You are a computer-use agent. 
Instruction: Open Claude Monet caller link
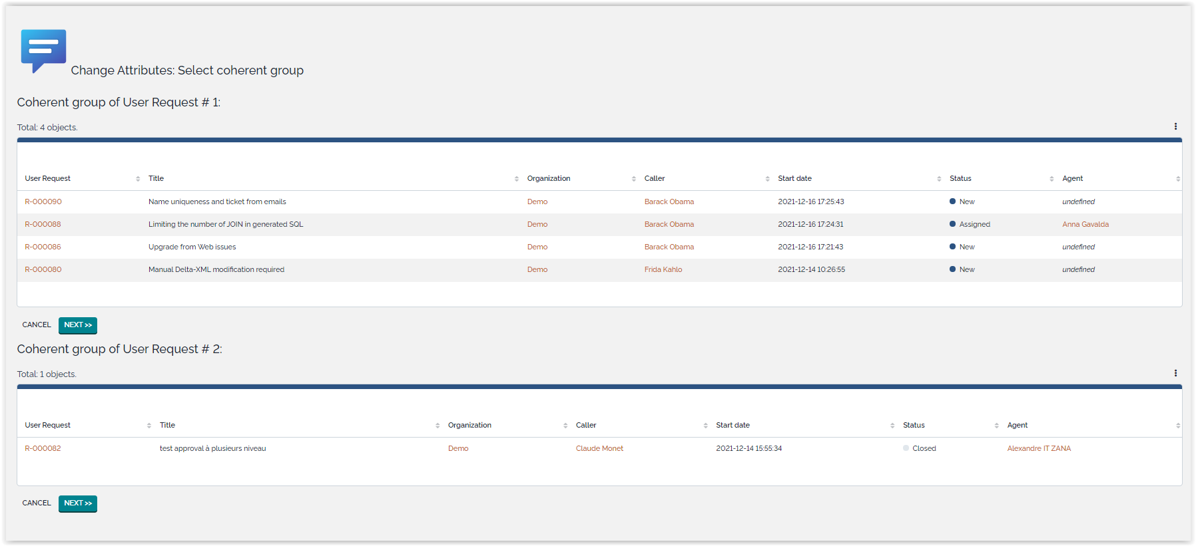pos(599,448)
